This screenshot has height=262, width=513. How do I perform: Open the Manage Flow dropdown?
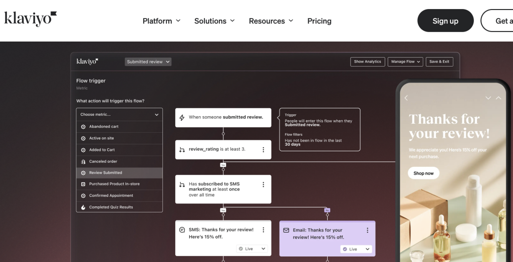pos(405,62)
